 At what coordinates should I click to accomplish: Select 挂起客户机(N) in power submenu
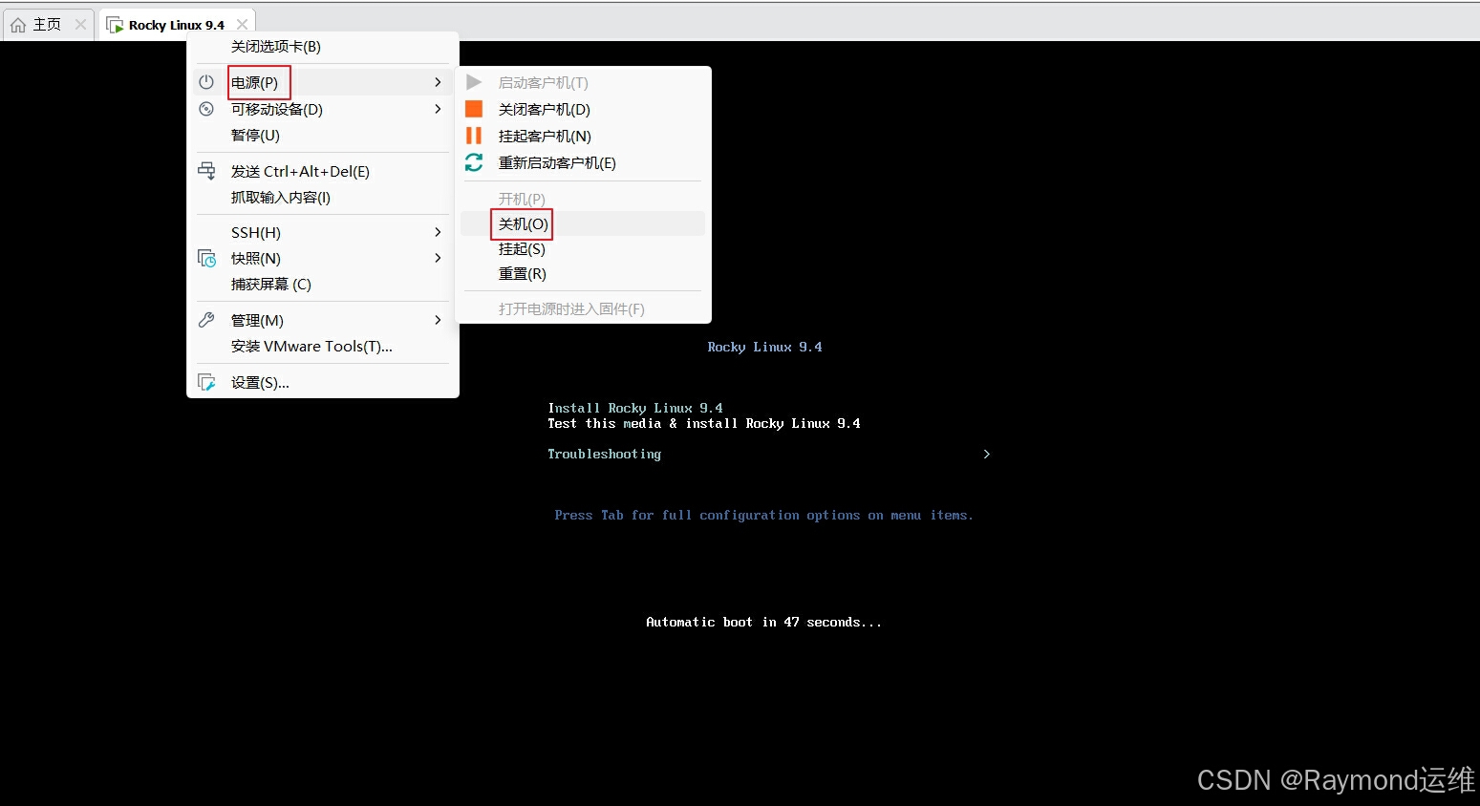point(583,136)
